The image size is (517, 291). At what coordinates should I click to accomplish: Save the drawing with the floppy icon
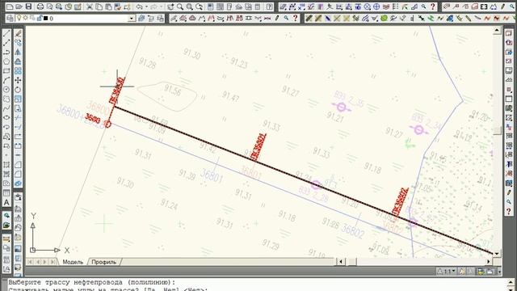29,6
